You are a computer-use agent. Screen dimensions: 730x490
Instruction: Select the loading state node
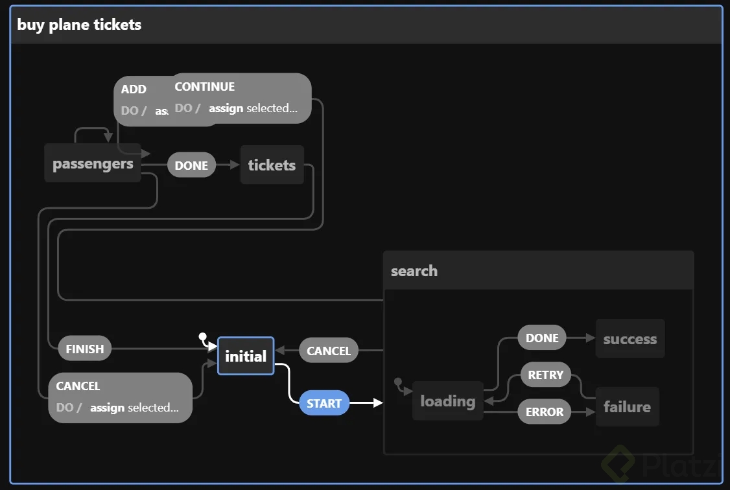(x=447, y=401)
